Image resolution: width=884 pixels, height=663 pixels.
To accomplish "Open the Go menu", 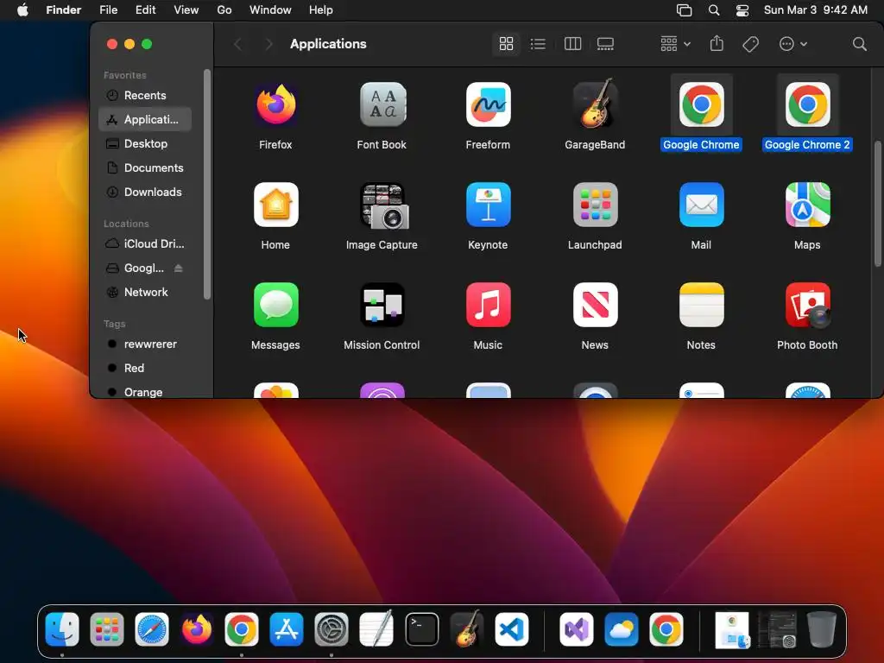I will 224,10.
